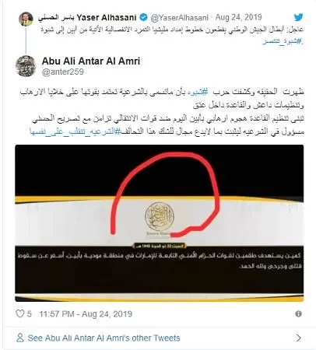Like the tweet via heart icon
This screenshot has width=316, height=350.
(20, 313)
